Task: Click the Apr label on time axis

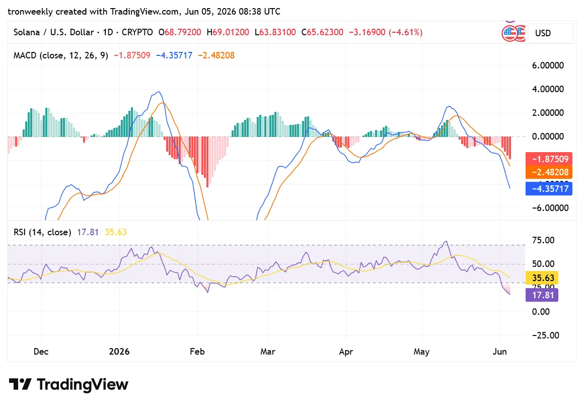Action: coord(346,352)
